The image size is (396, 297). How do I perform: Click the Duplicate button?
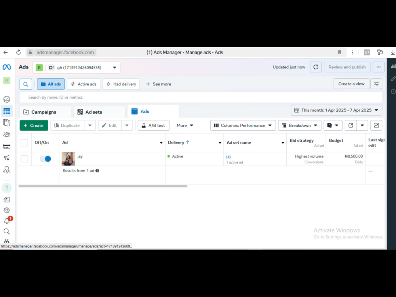pyautogui.click(x=67, y=125)
